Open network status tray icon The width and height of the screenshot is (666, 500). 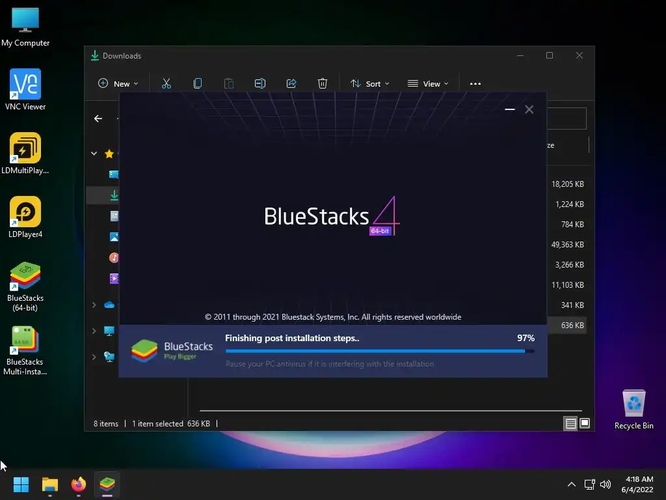point(589,484)
